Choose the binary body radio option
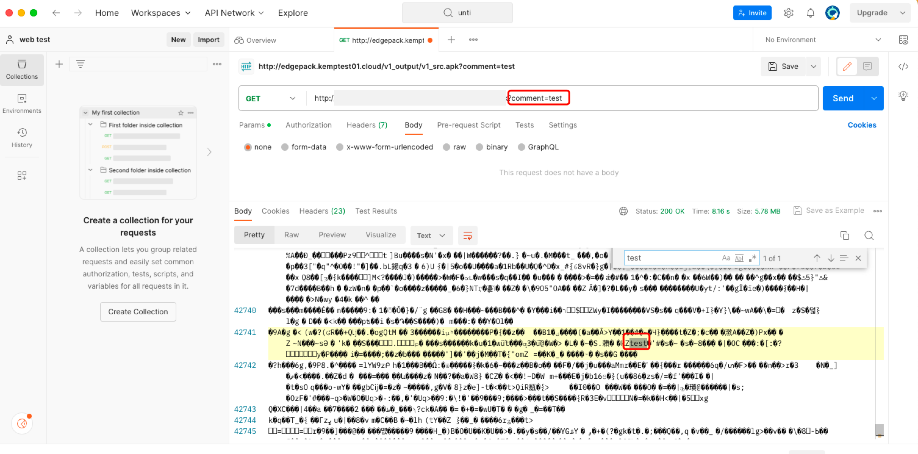The height and width of the screenshot is (454, 918). [x=479, y=147]
